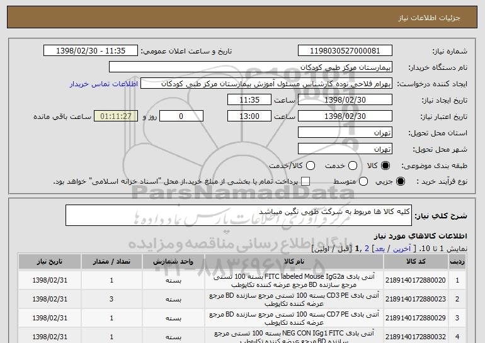The width and height of the screenshot is (485, 343).
Task: Click item code 2189140172880020
Action: 416,280
